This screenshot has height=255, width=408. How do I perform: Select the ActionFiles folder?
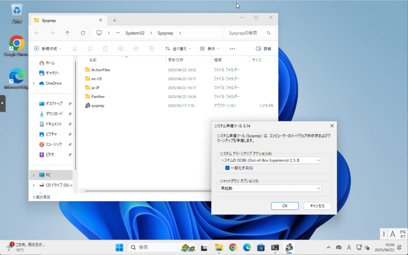click(97, 70)
